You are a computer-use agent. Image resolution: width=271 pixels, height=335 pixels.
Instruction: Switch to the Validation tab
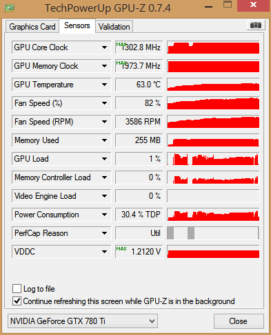[x=114, y=27]
